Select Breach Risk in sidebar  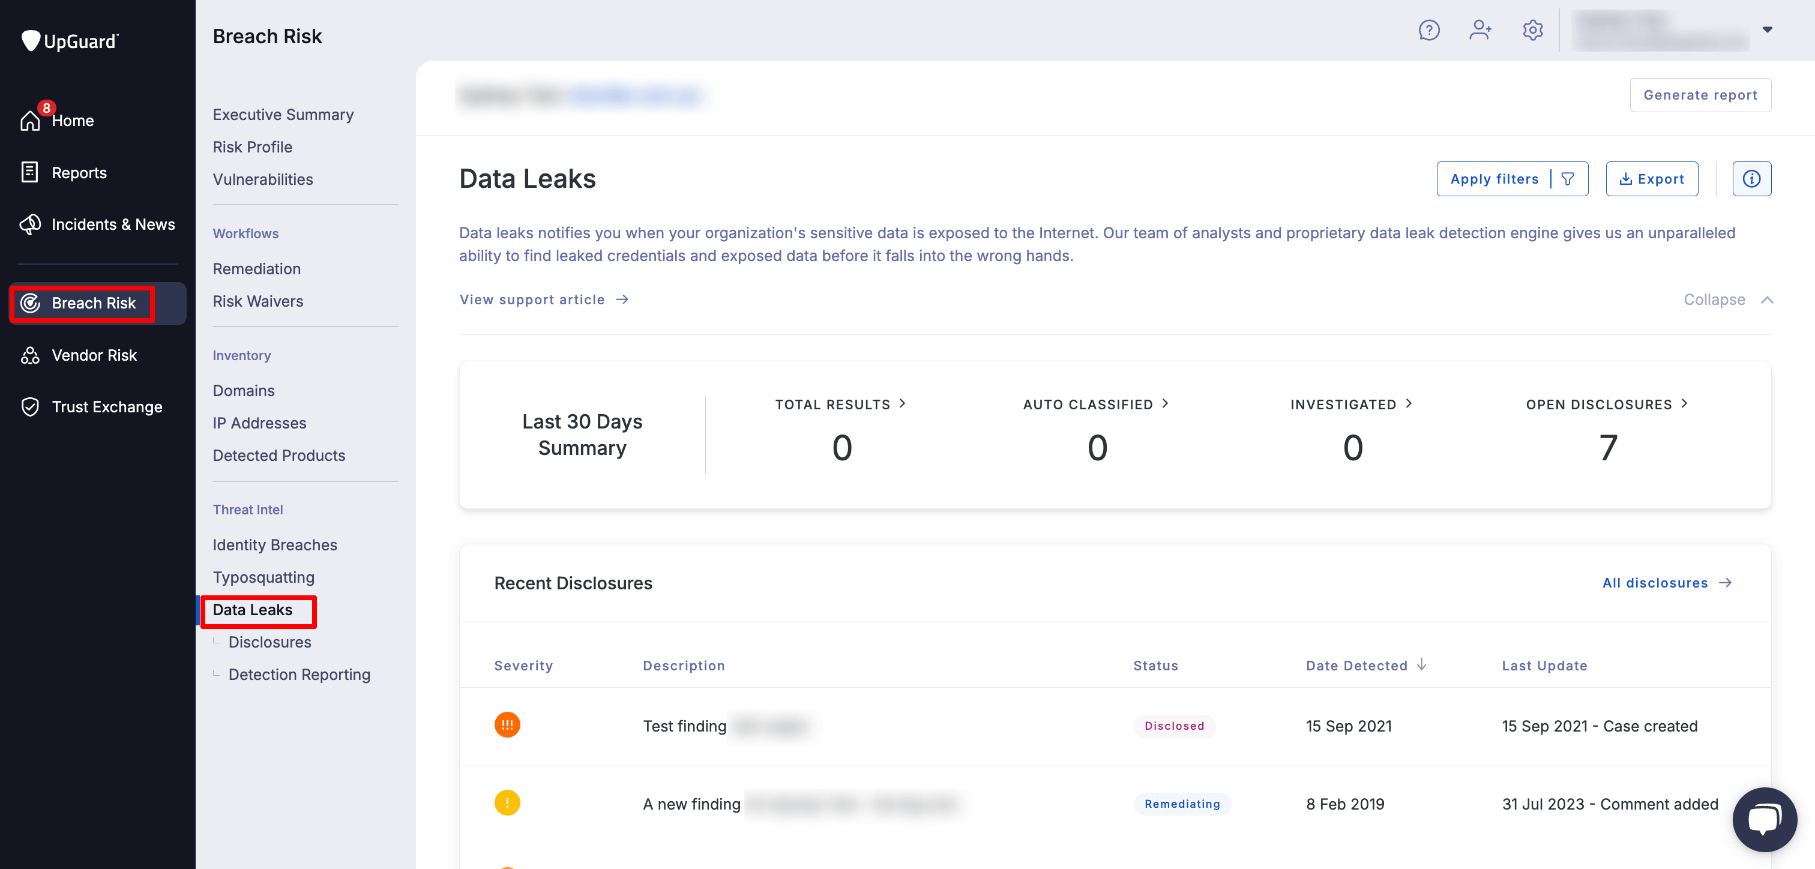97,303
